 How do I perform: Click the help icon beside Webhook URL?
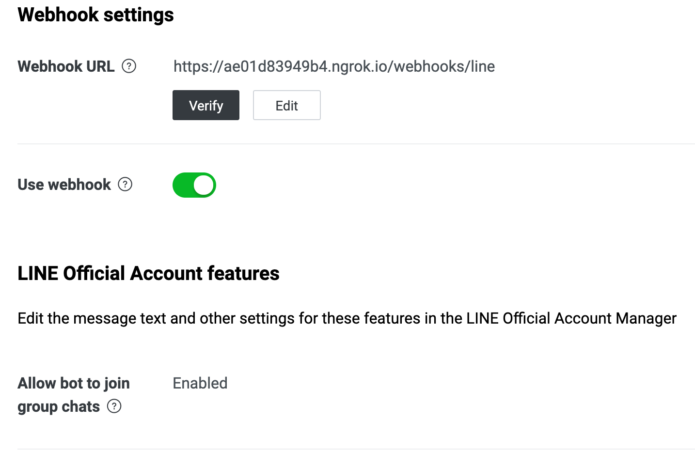point(129,66)
